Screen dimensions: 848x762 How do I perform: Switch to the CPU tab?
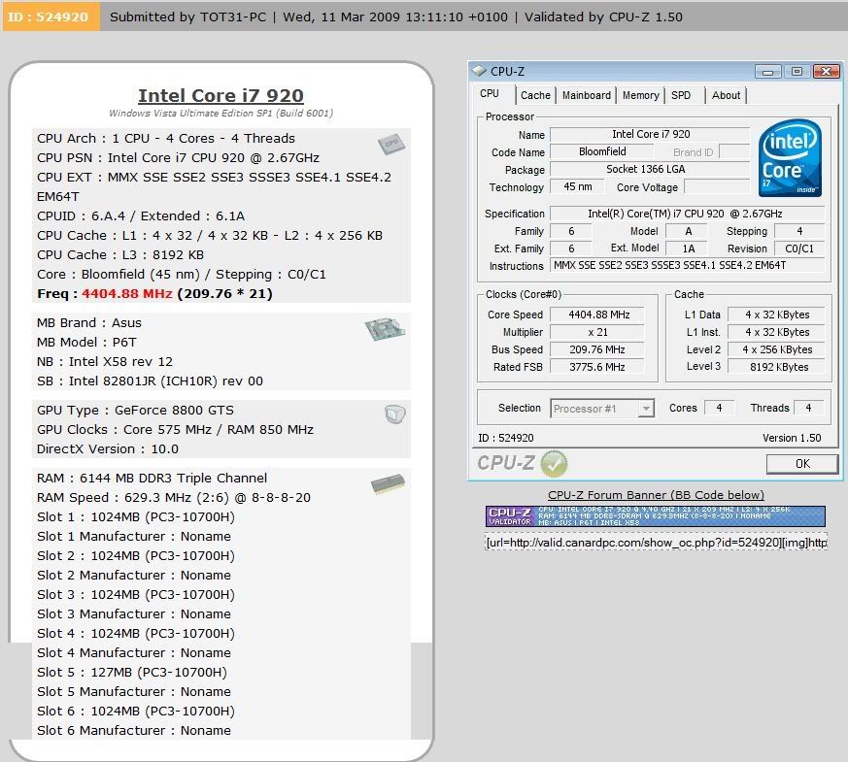click(x=490, y=93)
